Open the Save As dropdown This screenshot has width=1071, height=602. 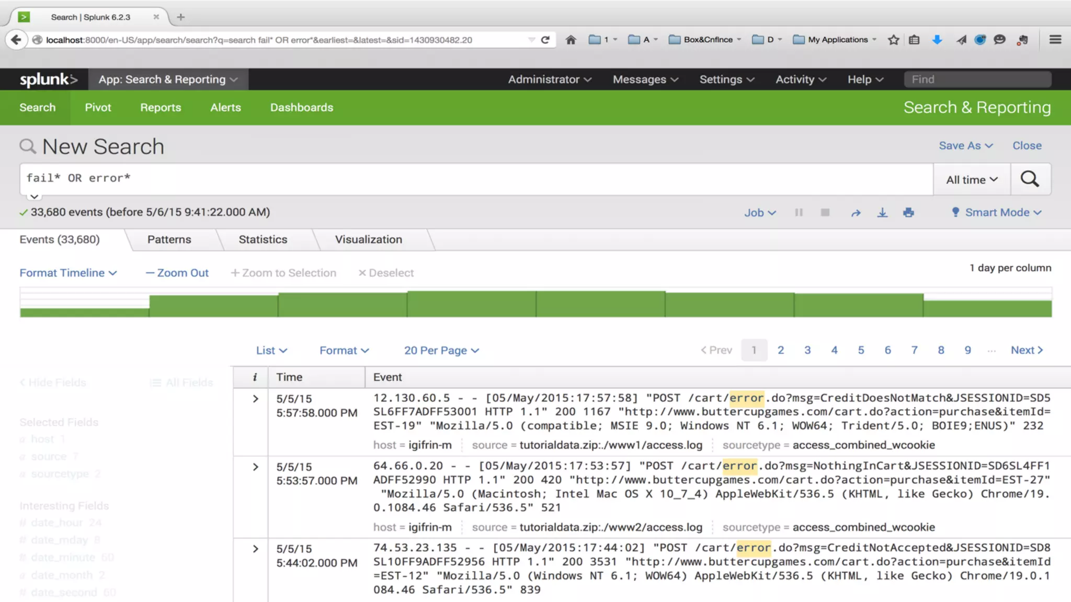(965, 146)
